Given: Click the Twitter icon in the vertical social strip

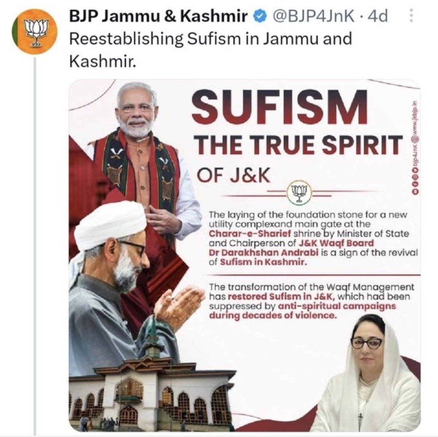Looking at the screenshot, I should [x=415, y=170].
